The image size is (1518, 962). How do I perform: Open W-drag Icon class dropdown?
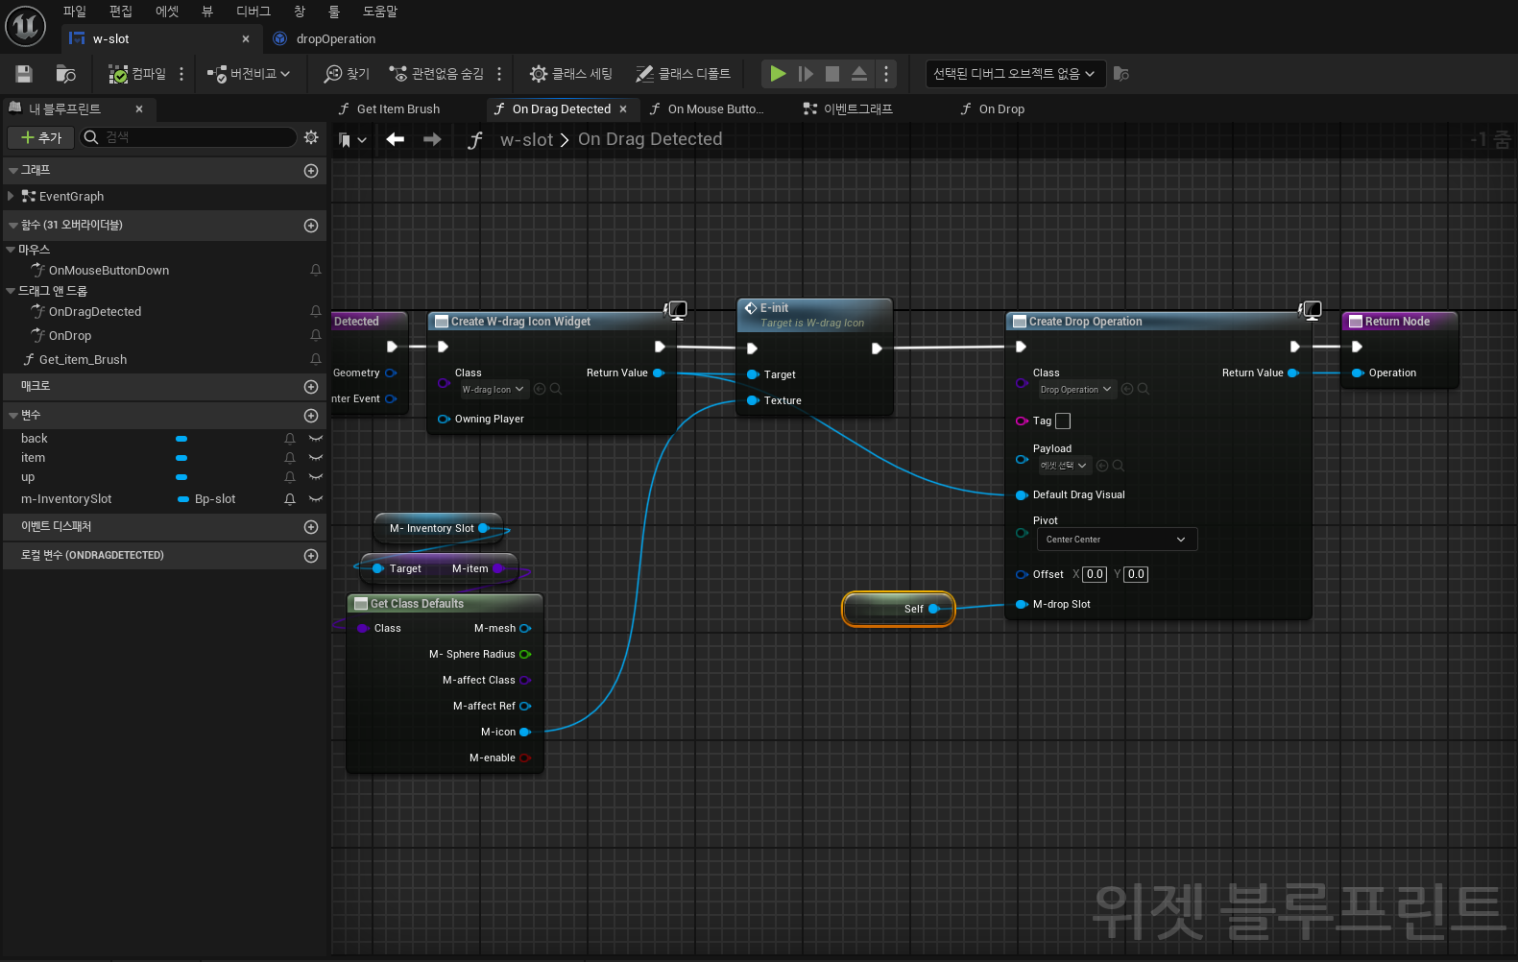click(493, 390)
